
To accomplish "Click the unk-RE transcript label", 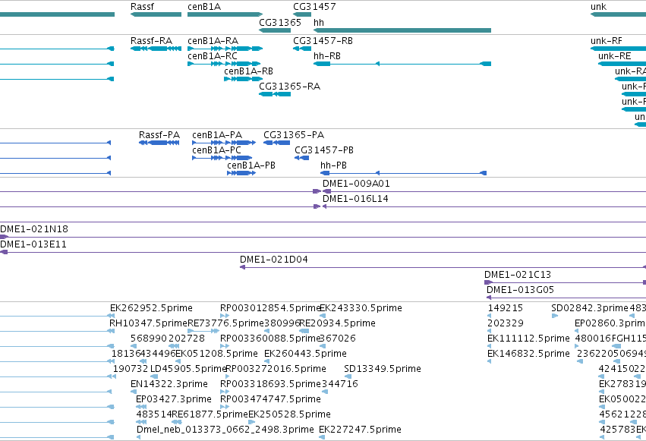I will [614, 56].
